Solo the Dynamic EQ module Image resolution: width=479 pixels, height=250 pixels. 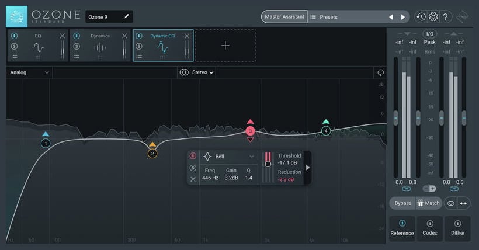pos(139,46)
